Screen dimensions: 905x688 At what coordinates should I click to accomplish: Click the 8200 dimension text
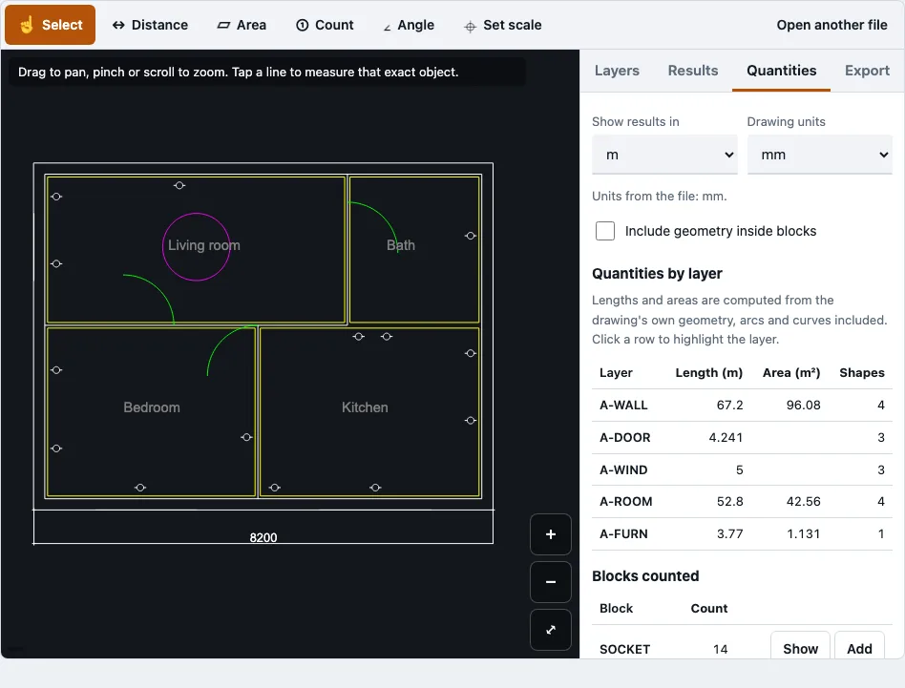(x=263, y=537)
